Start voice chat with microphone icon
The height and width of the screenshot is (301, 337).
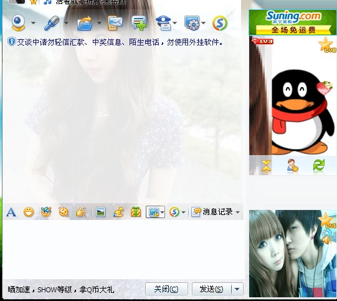(52, 23)
